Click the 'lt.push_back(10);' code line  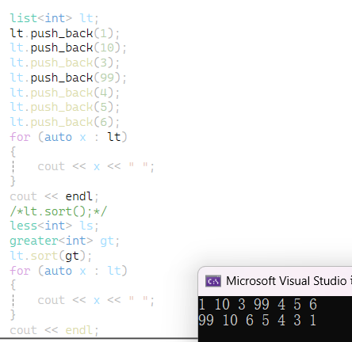pyautogui.click(x=68, y=47)
